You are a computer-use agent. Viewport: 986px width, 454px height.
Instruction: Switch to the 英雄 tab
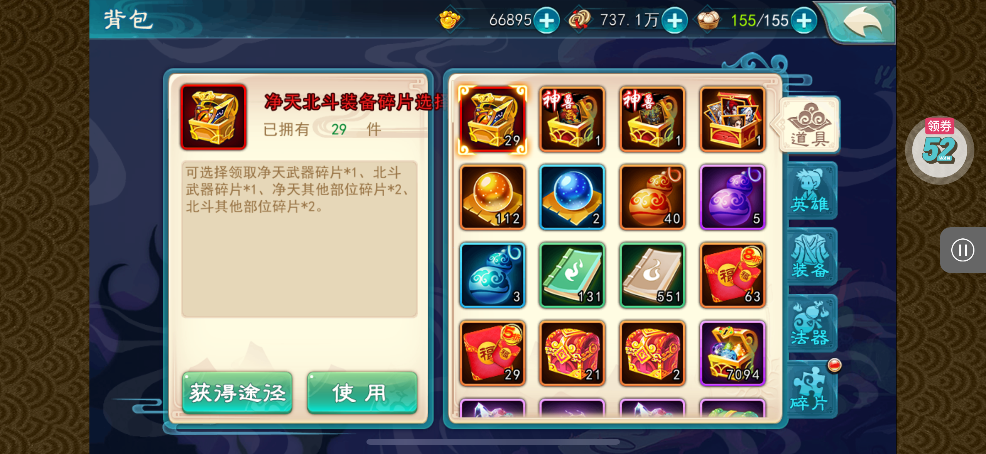[811, 191]
